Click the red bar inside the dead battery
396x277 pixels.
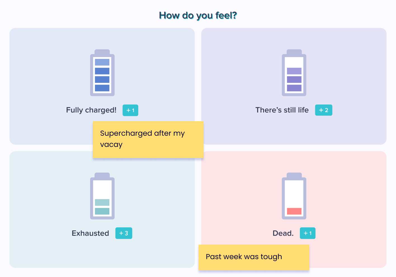[294, 211]
